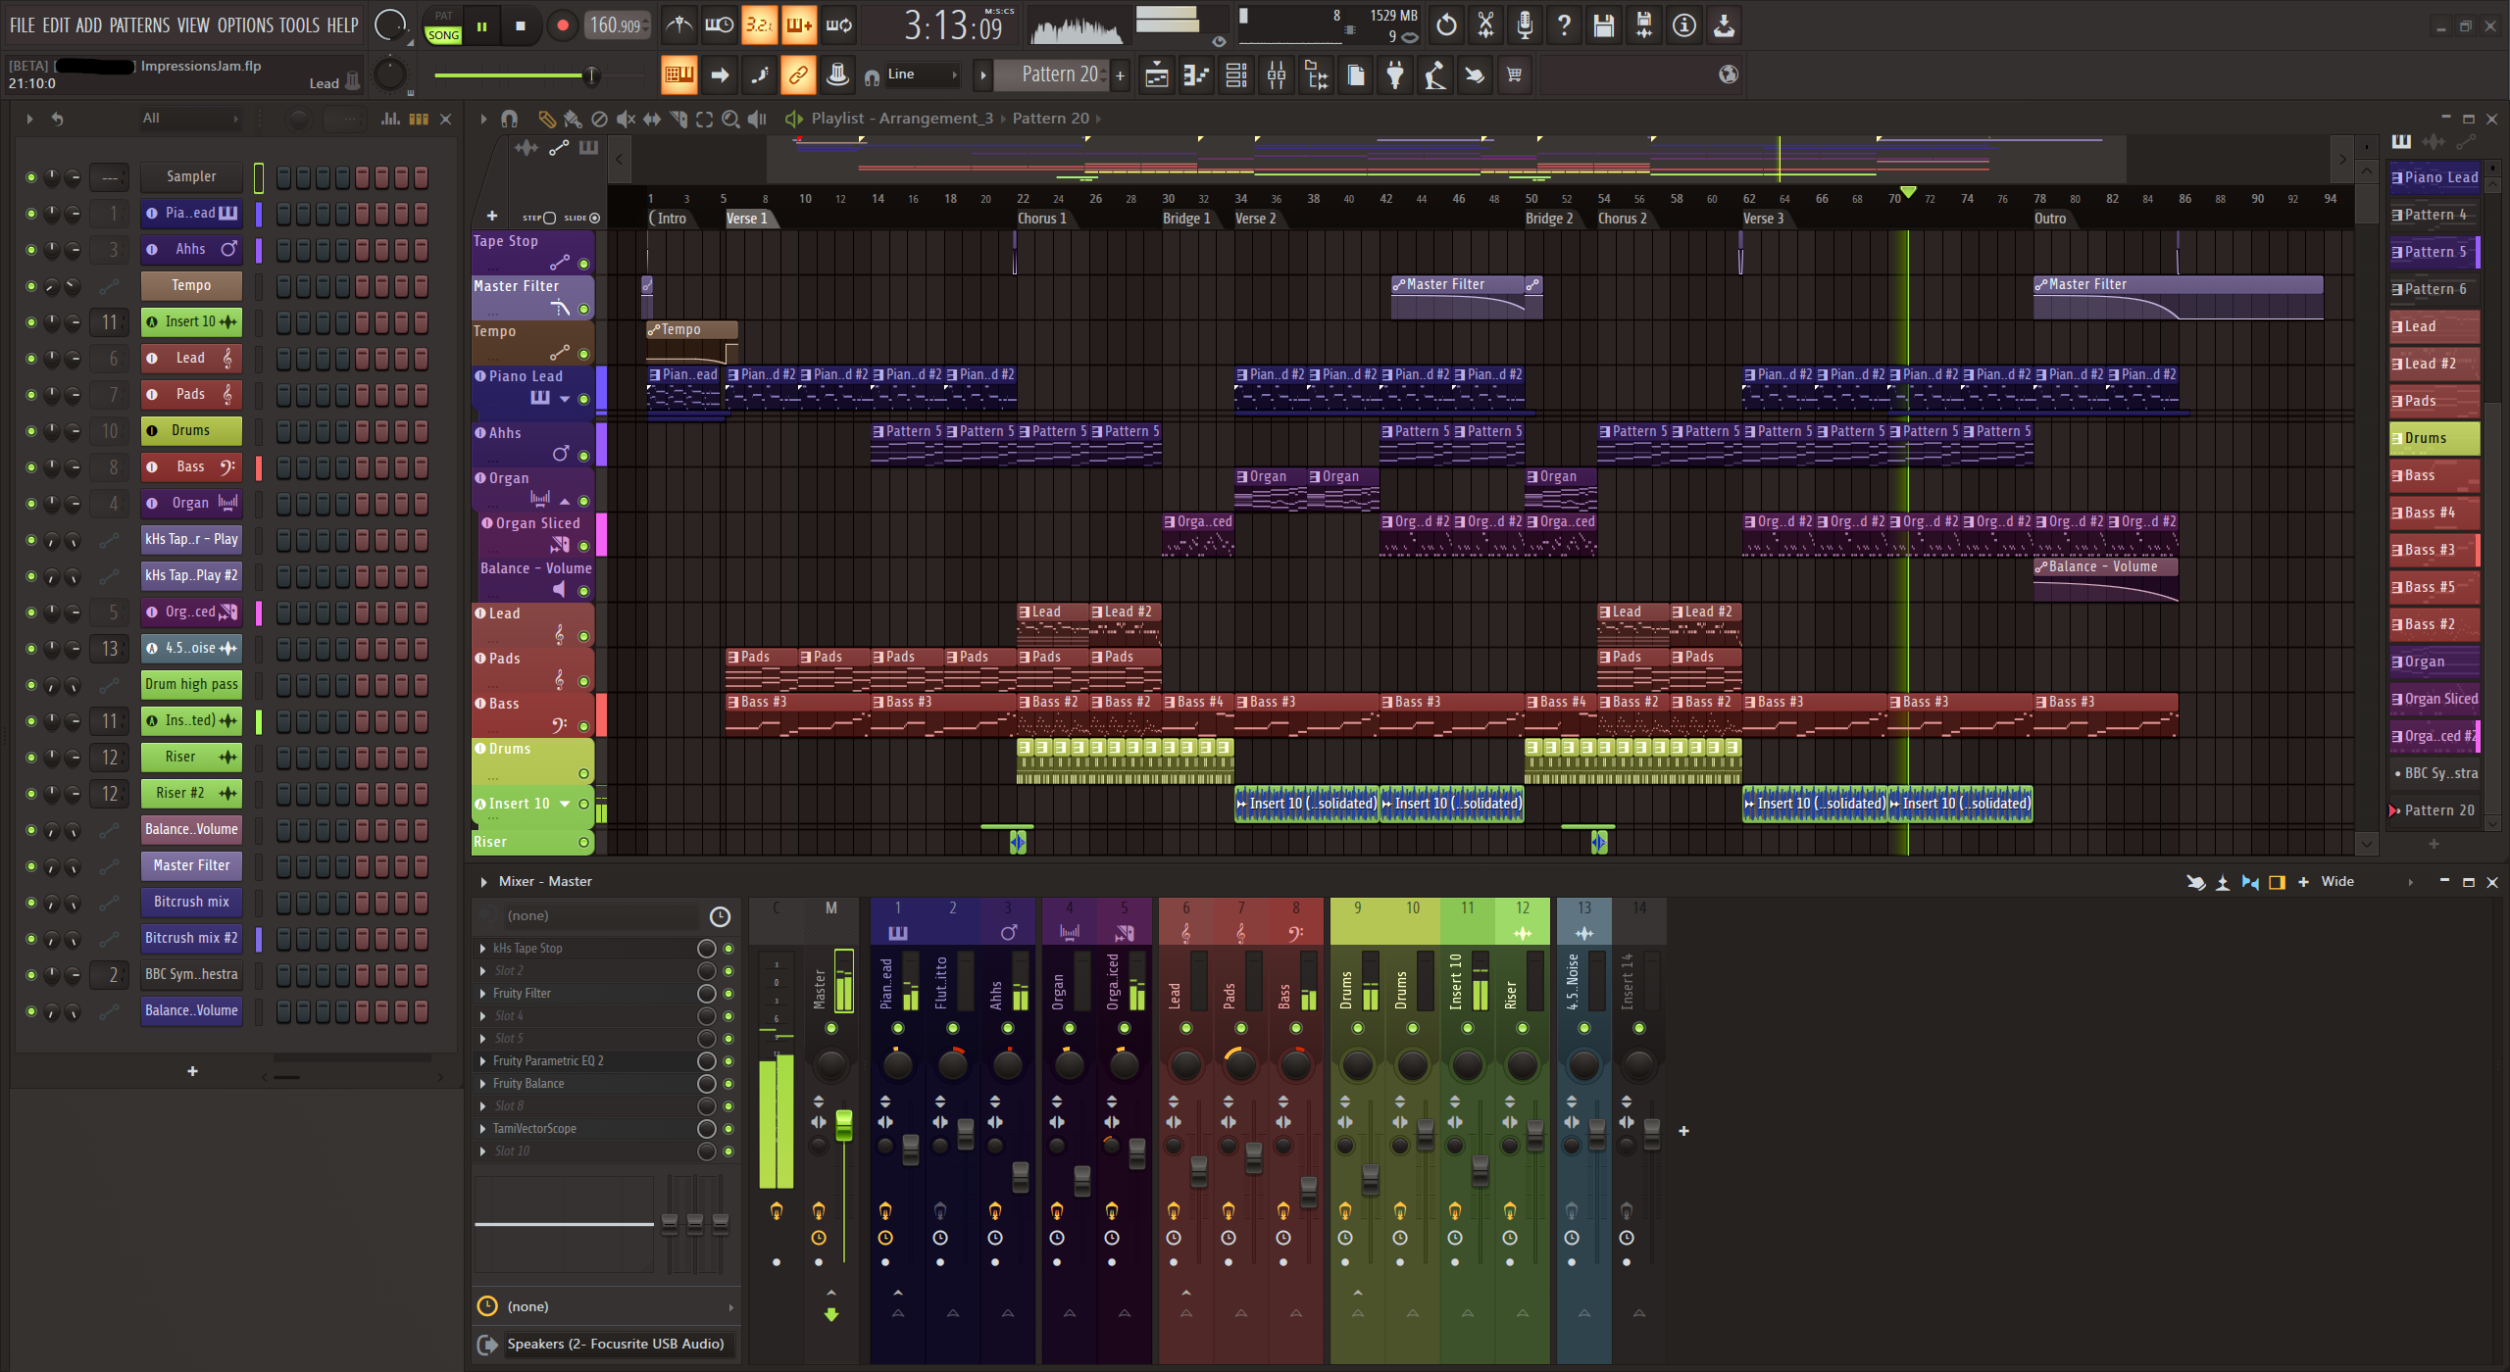
Task: Select the Delete tool in Playlist toolbar
Action: [599, 119]
